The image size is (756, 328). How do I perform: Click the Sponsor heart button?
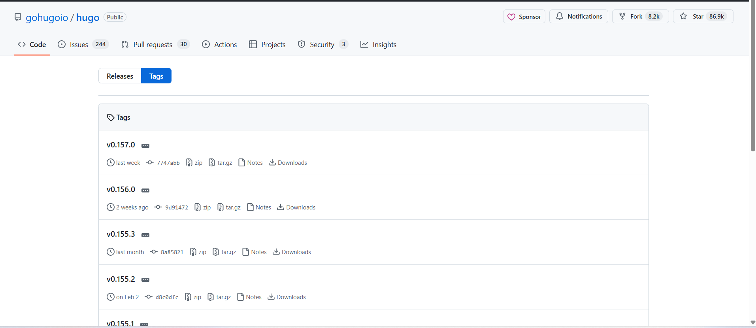pos(524,17)
